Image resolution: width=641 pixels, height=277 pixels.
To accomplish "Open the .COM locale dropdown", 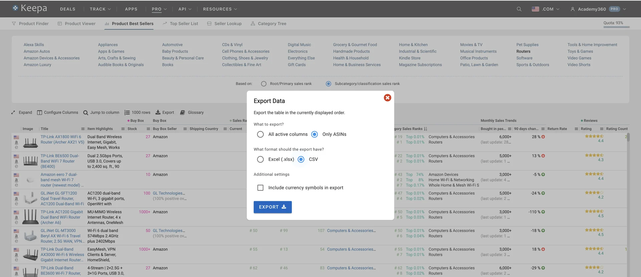I will point(546,9).
